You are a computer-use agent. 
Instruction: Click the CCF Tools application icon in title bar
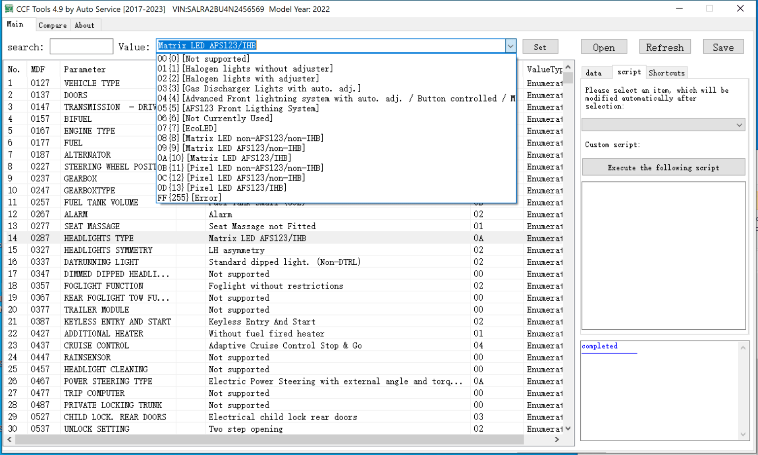point(9,8)
